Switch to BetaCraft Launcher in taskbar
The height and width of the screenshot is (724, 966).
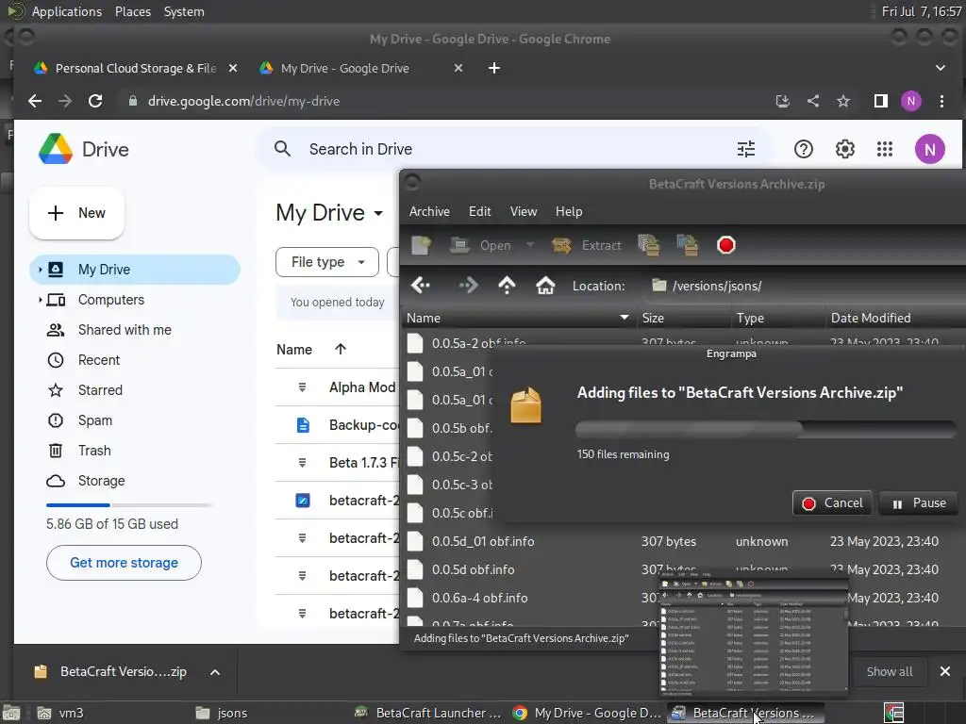(429, 713)
